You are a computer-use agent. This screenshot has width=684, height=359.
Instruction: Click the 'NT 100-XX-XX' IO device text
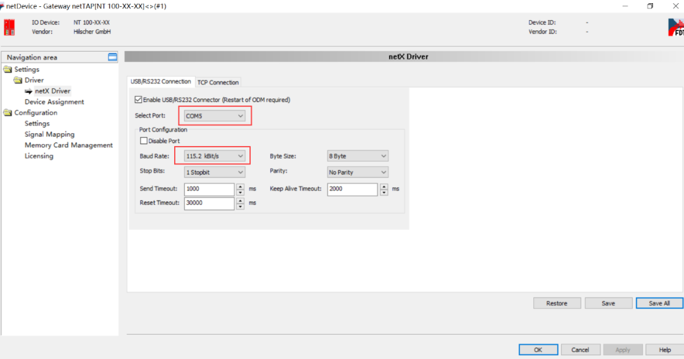(x=92, y=22)
